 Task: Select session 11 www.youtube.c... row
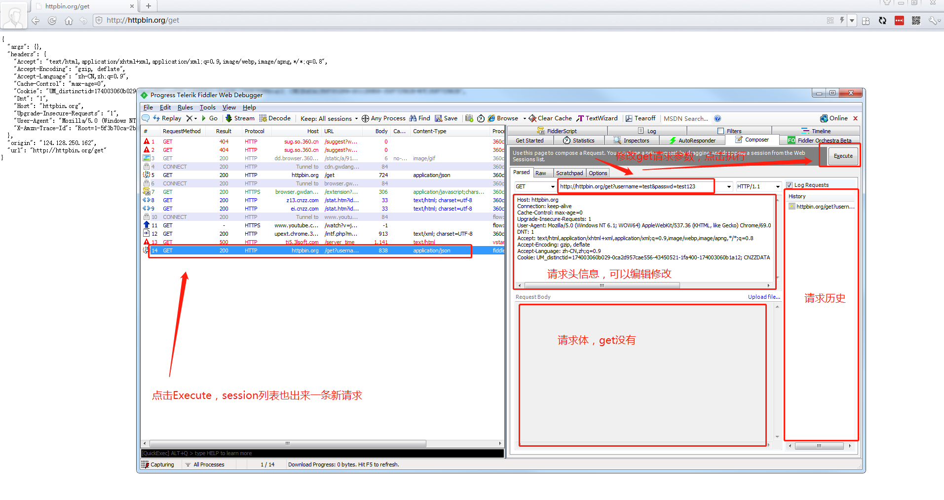(323, 225)
